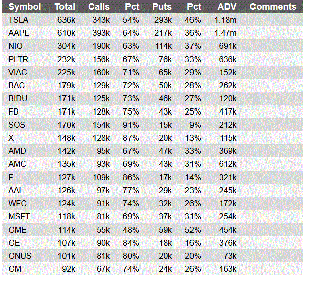Select the NIO ticker cell
This screenshot has width=319, height=281.
coord(15,46)
